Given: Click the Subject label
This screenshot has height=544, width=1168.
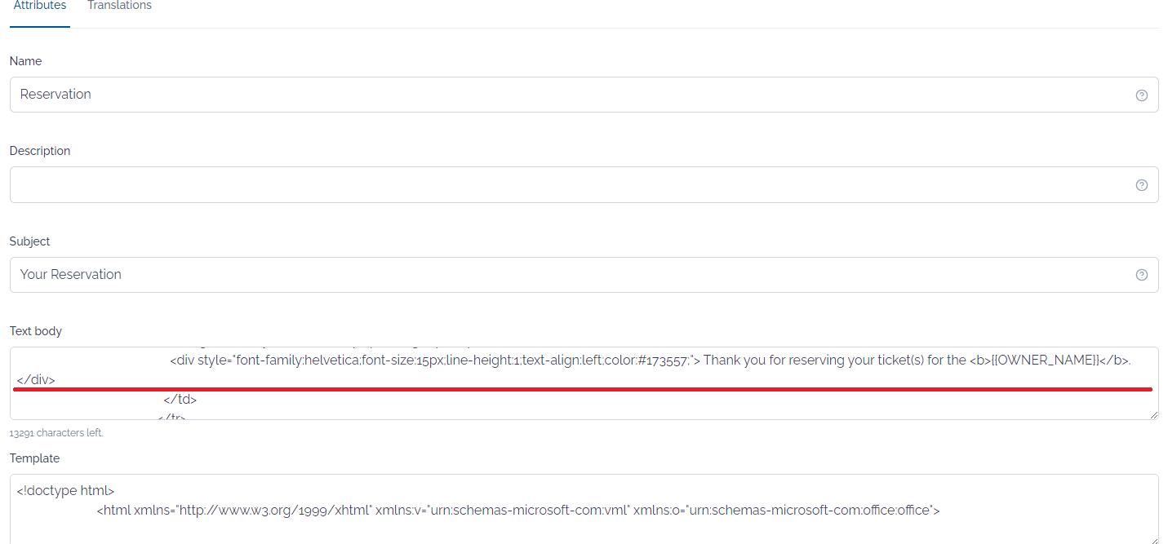Looking at the screenshot, I should click(29, 241).
